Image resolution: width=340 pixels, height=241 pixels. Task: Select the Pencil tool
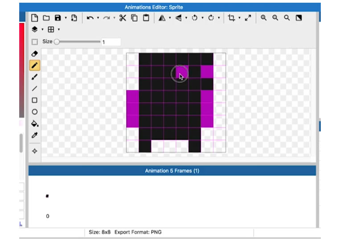tap(35, 65)
